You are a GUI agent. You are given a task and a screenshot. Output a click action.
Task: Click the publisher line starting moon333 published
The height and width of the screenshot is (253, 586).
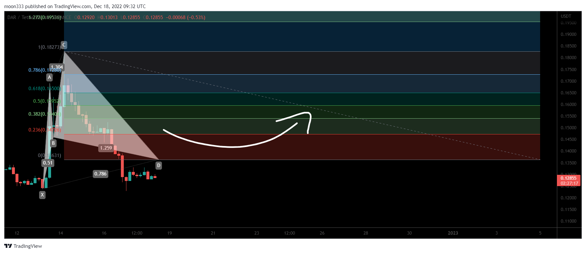(x=75, y=6)
